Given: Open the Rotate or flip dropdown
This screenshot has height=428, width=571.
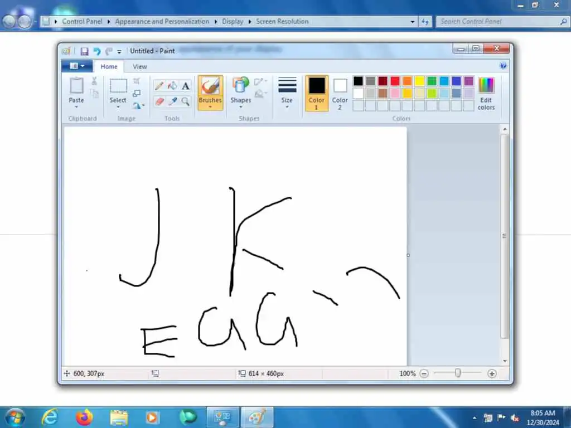Looking at the screenshot, I should tap(138, 105).
